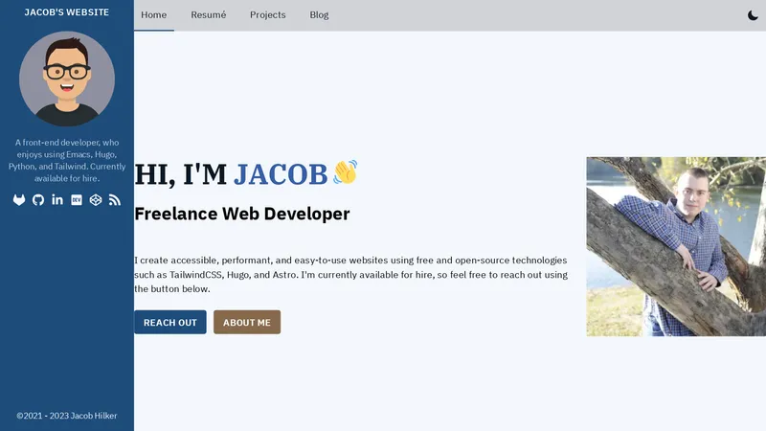Click the photo of Jacob by tree
The height and width of the screenshot is (431, 766).
point(675,246)
